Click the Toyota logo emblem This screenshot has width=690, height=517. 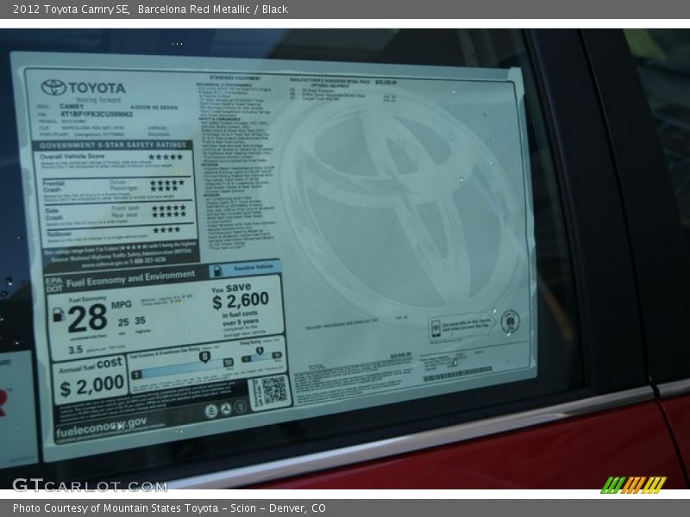(53, 87)
